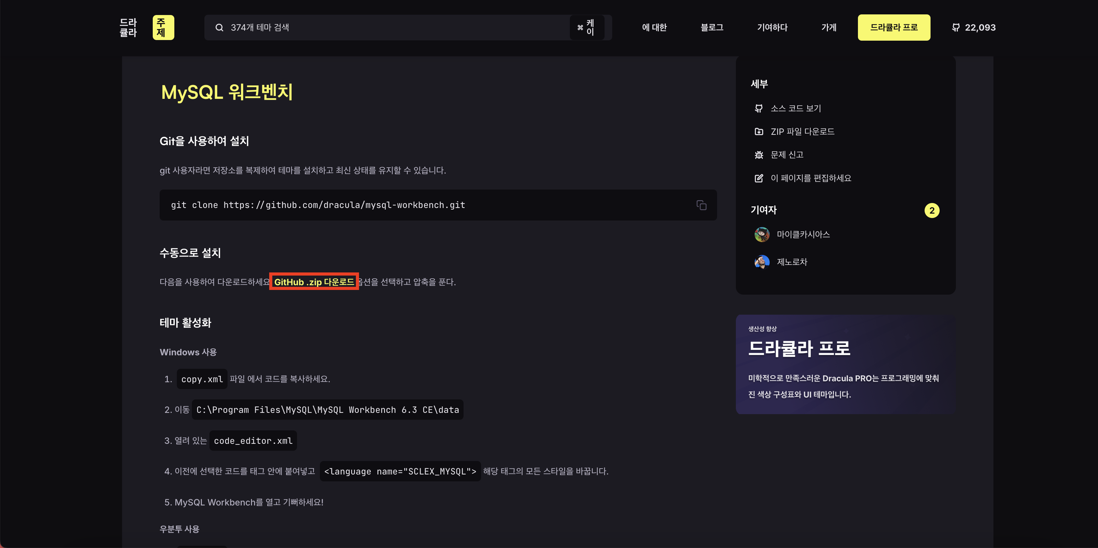1098x548 pixels.
Task: Go to the 기여하다 navigation link
Action: [x=772, y=28]
